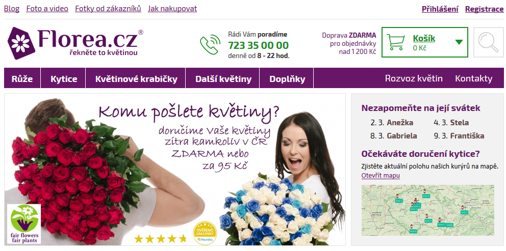Open Fotky od zákazníků link

click(x=108, y=9)
